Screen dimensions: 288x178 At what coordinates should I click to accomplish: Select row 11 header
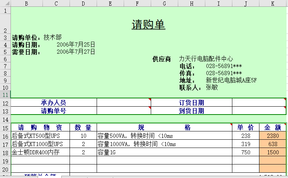[x=5, y=95]
